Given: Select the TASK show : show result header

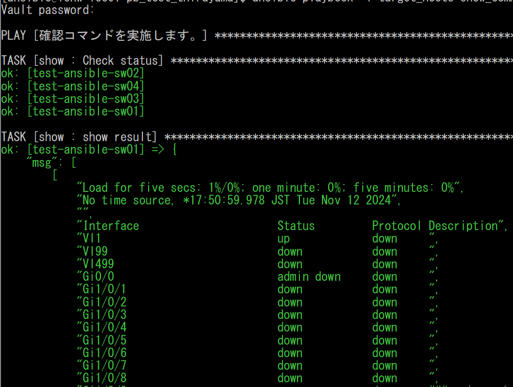Looking at the screenshot, I should (x=79, y=137).
